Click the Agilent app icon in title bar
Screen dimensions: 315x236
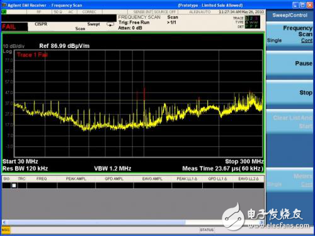pyautogui.click(x=4, y=5)
